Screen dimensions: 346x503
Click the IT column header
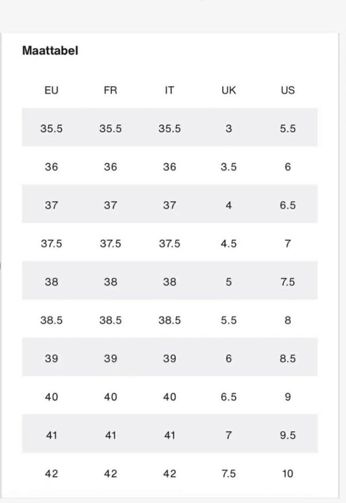pos(169,90)
